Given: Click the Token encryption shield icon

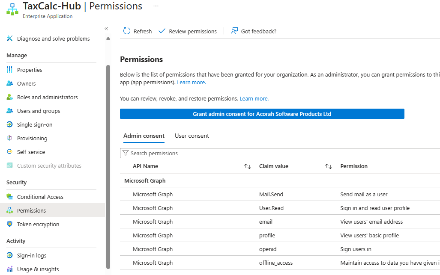Looking at the screenshot, I should pos(9,224).
